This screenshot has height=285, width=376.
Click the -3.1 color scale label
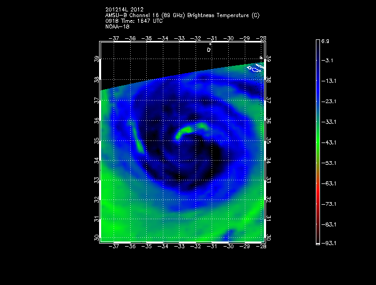coord(327,60)
